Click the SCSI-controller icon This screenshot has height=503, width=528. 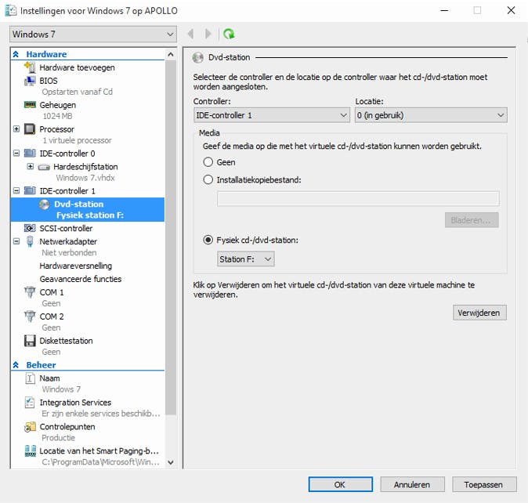coord(30,228)
